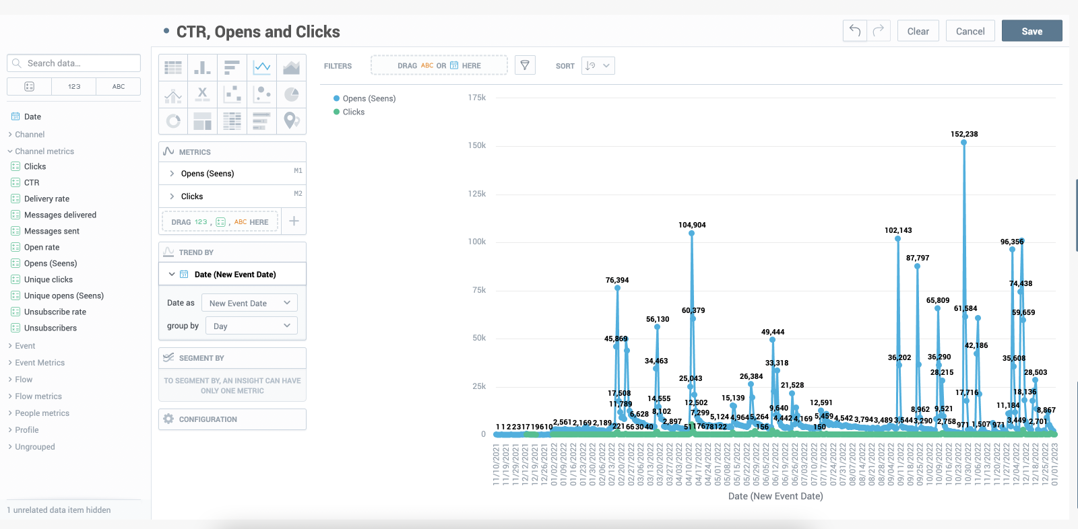Switch visualization to table type
1078x529 pixels.
click(173, 67)
